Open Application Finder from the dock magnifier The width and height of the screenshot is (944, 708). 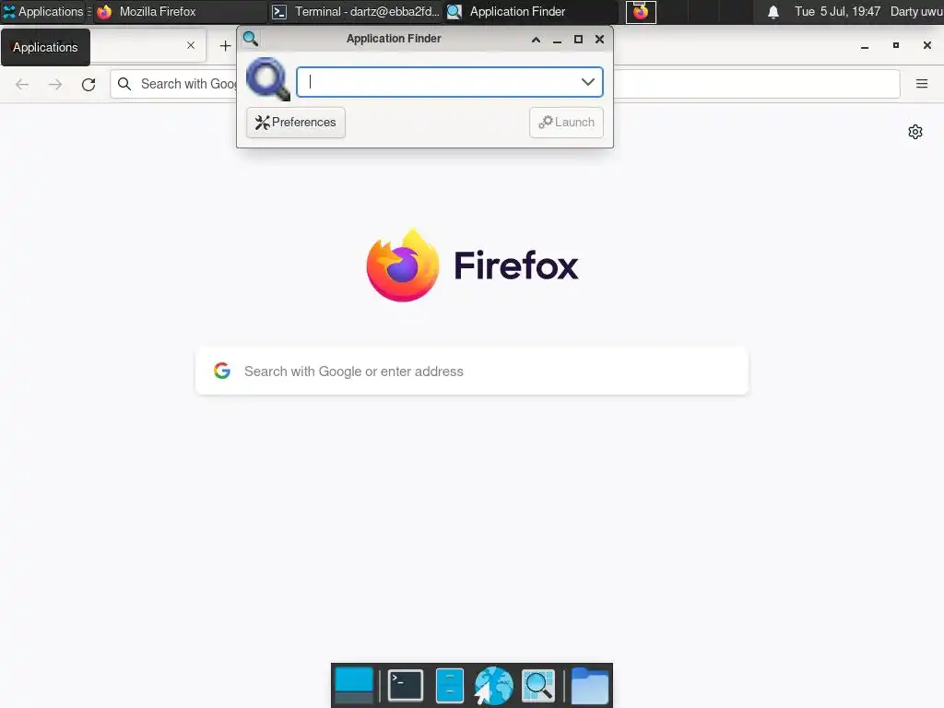tap(538, 685)
